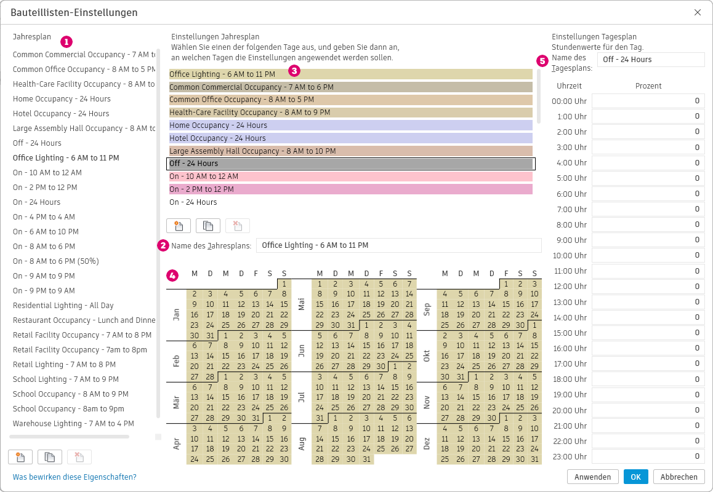Select percent field for 15:00 Uhr
The image size is (713, 492).
[648, 333]
